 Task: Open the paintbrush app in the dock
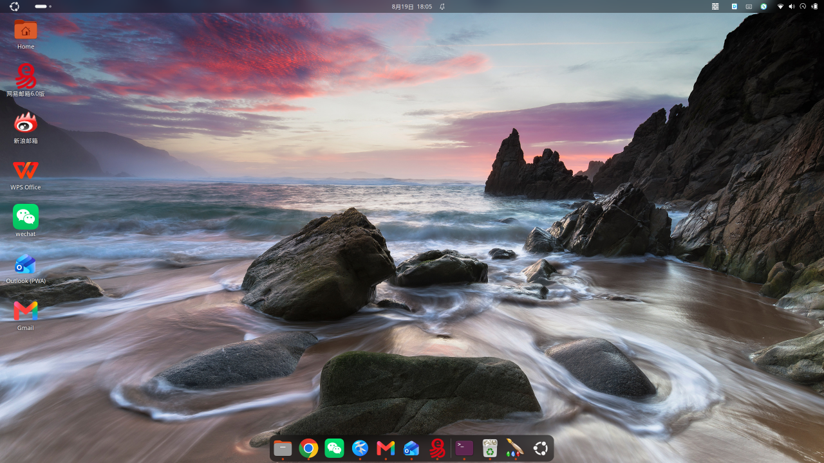515,448
